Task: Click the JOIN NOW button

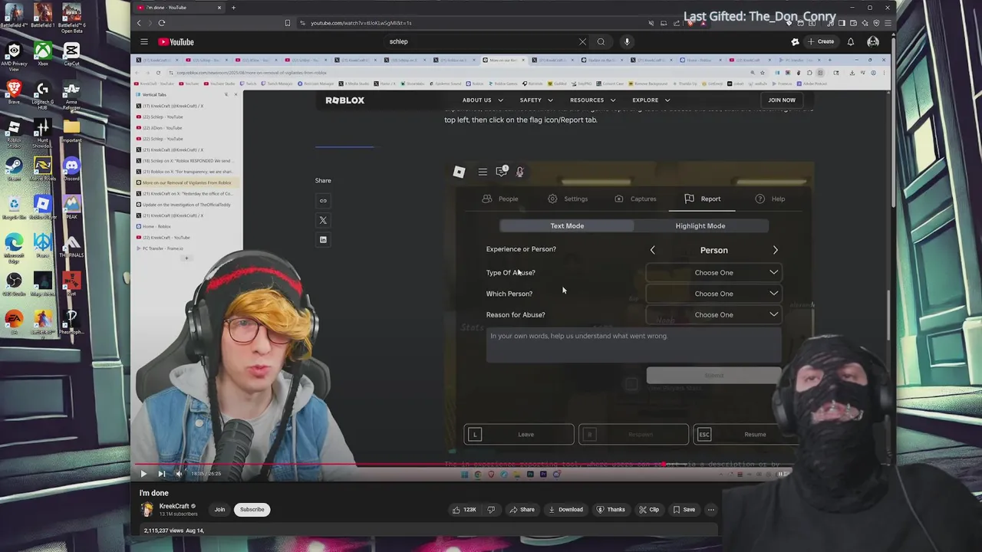Action: [782, 100]
